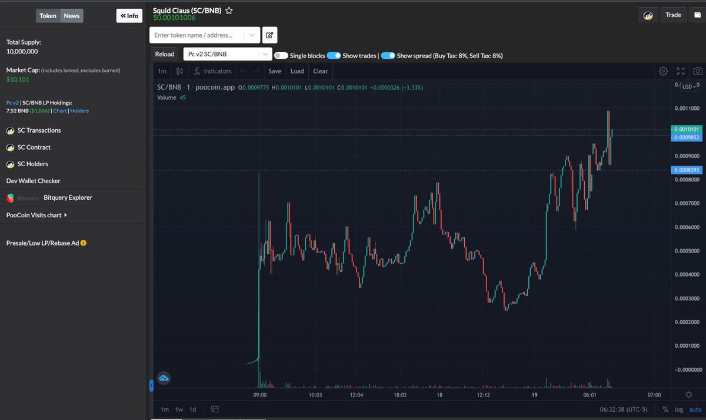Switch to the News tab
706x420 pixels.
(71, 15)
